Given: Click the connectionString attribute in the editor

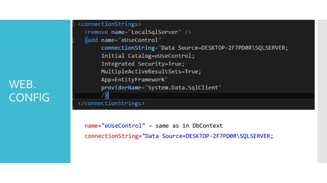Looking at the screenshot, I should pyautogui.click(x=128, y=48).
